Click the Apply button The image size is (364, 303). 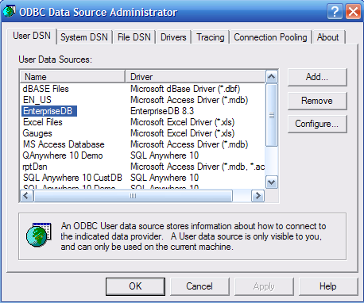264,286
